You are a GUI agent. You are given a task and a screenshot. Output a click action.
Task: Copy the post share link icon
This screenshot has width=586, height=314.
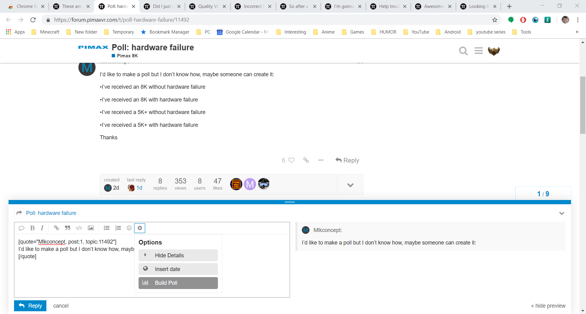click(x=306, y=160)
